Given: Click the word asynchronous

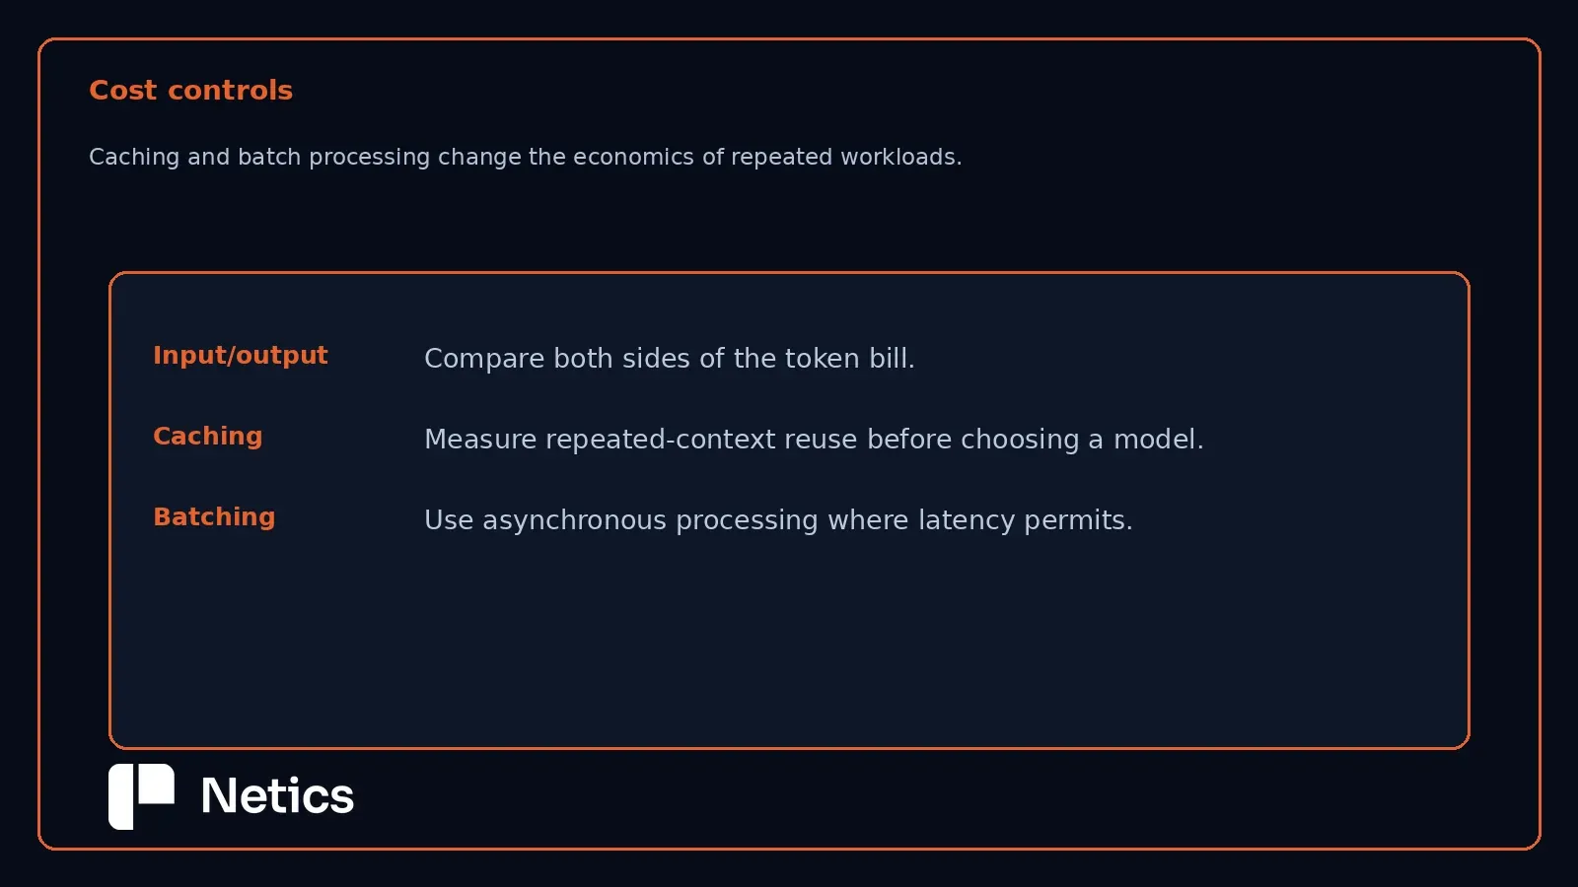Looking at the screenshot, I should 574,520.
